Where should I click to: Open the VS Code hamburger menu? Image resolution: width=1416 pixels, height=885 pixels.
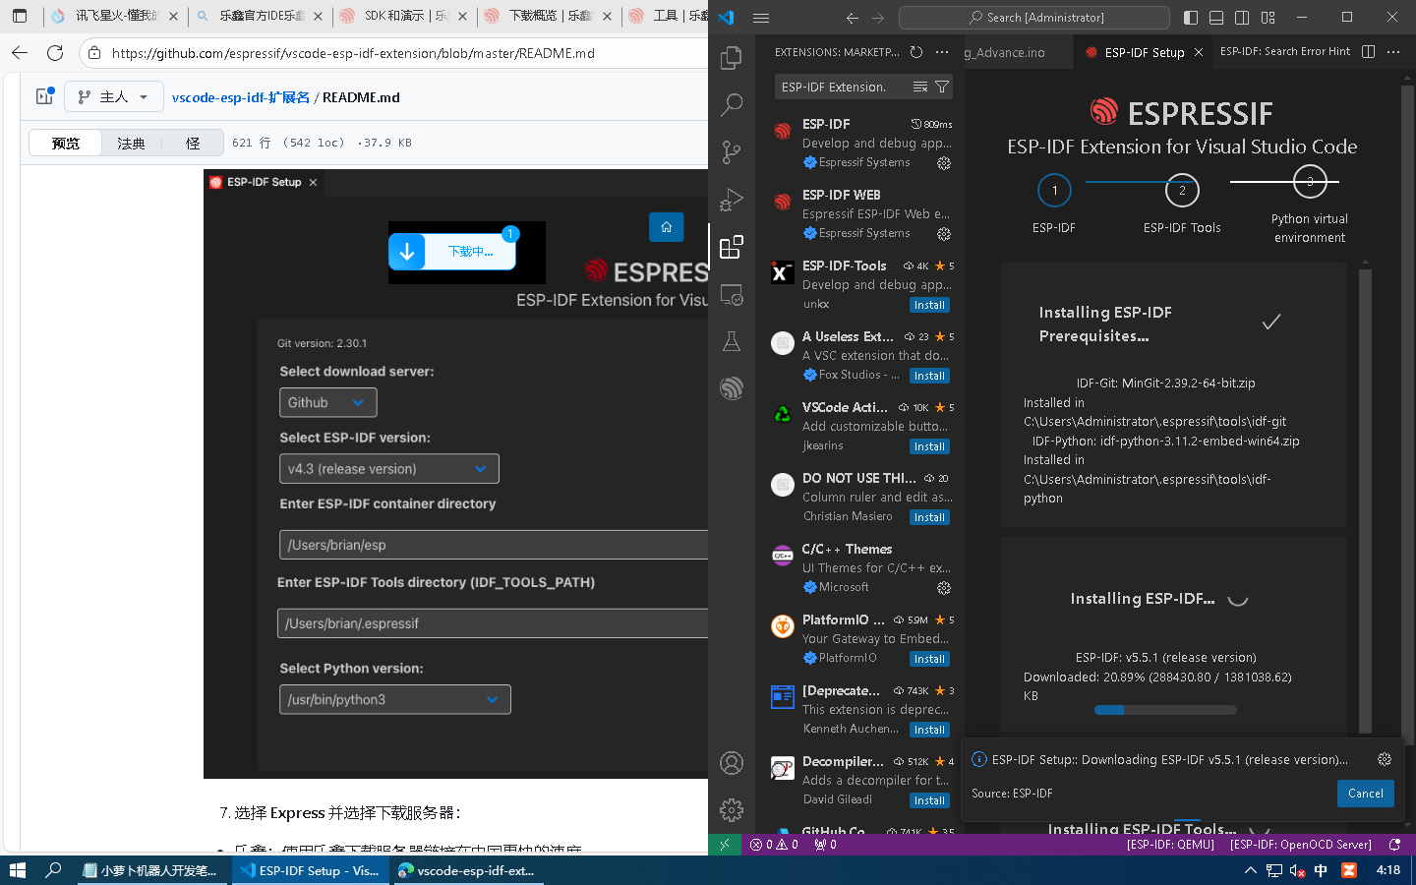[x=760, y=18]
